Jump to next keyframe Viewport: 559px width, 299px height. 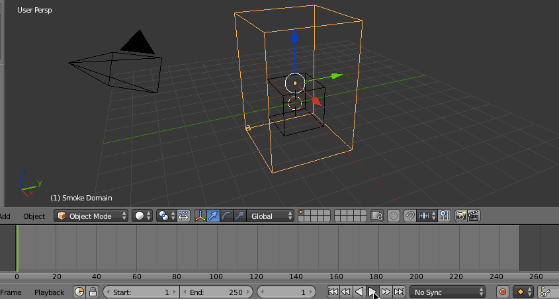[386, 292]
